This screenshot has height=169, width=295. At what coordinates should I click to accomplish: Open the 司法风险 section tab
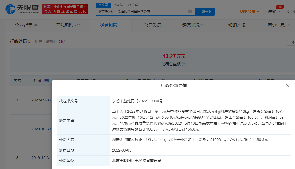[x=68, y=25]
